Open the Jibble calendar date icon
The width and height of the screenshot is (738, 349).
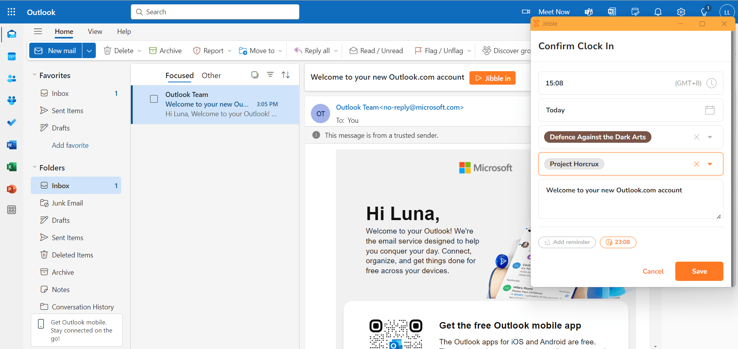(710, 110)
